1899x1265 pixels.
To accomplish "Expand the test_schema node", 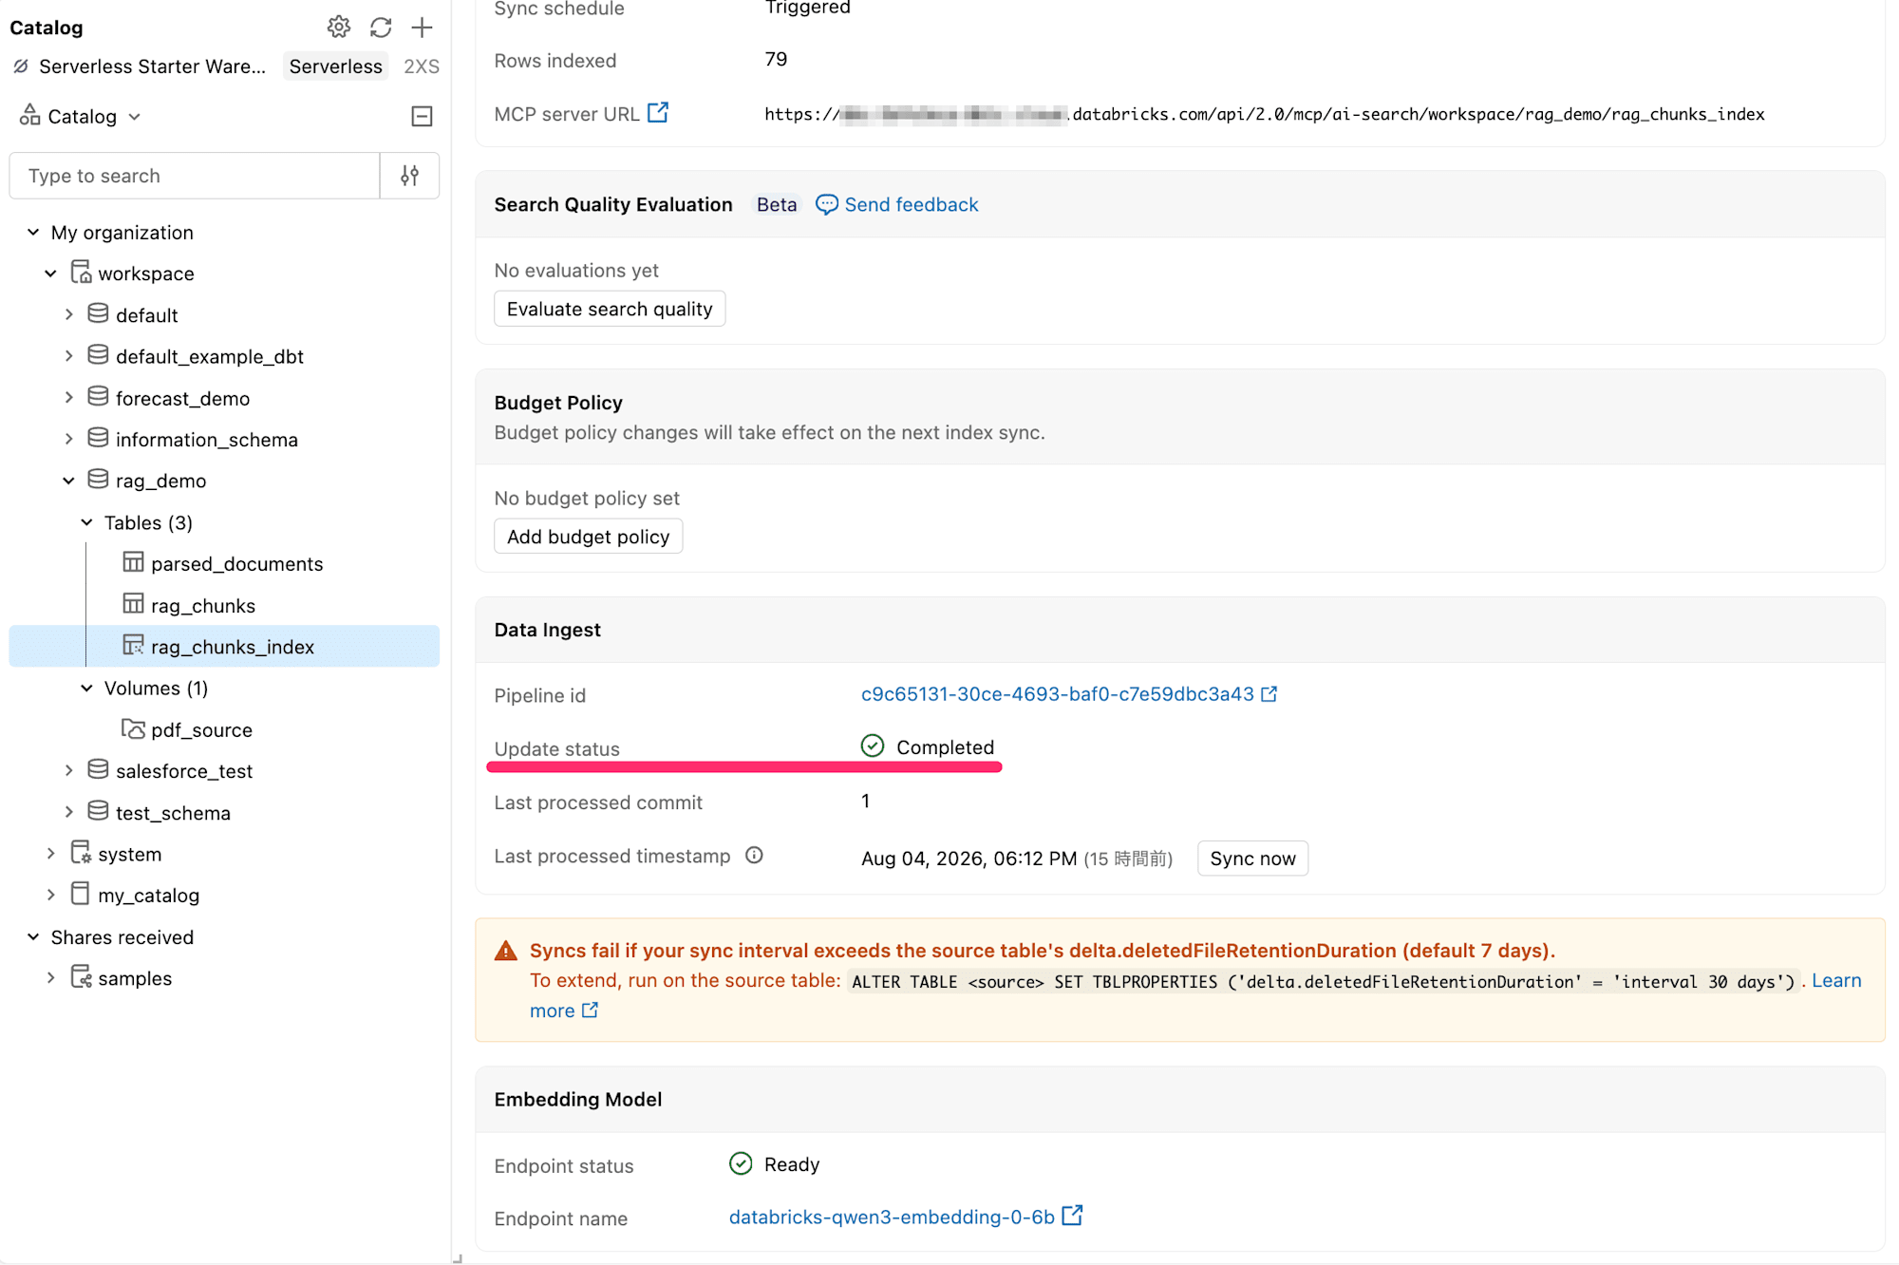I will pyautogui.click(x=68, y=812).
